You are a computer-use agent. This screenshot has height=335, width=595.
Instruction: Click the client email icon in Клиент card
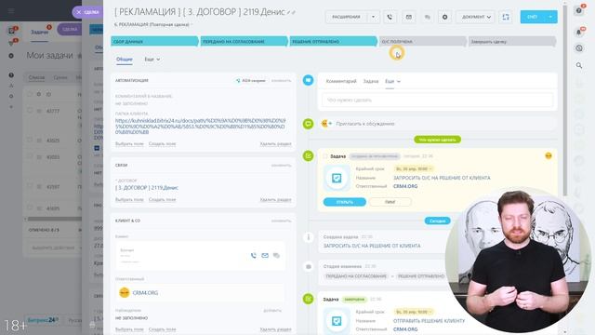pyautogui.click(x=265, y=256)
